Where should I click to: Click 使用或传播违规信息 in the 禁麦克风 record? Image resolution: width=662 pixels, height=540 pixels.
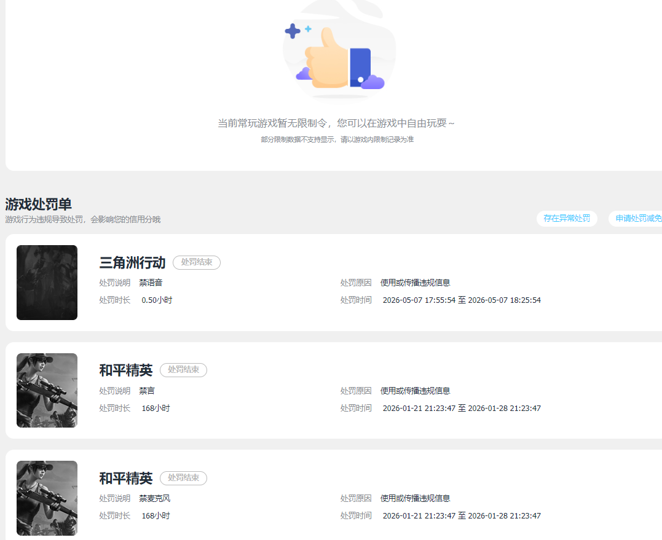pos(415,498)
